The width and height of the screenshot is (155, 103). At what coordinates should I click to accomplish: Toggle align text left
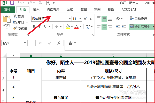point(99,27)
